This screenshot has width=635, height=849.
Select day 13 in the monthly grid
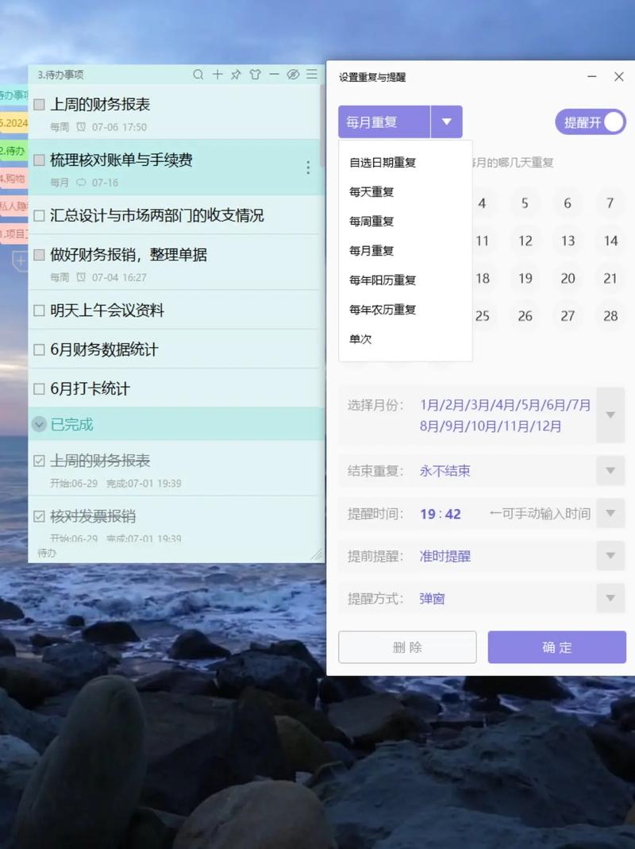click(568, 241)
